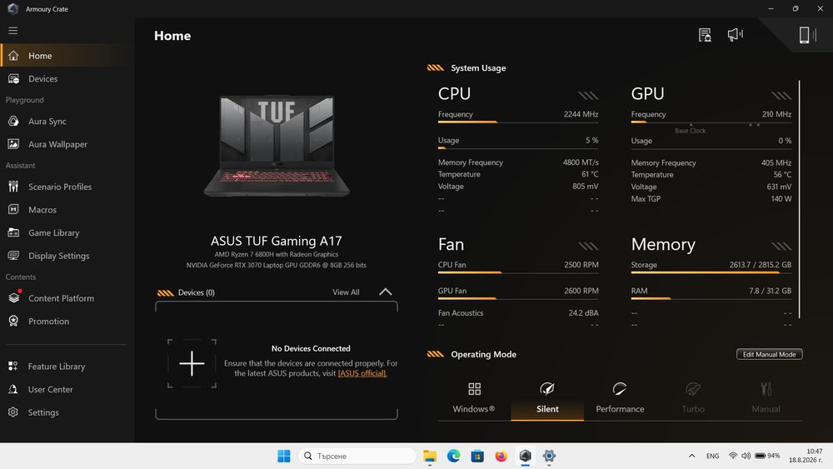Select Turbo operating mode
Image resolution: width=833 pixels, height=469 pixels.
click(693, 397)
